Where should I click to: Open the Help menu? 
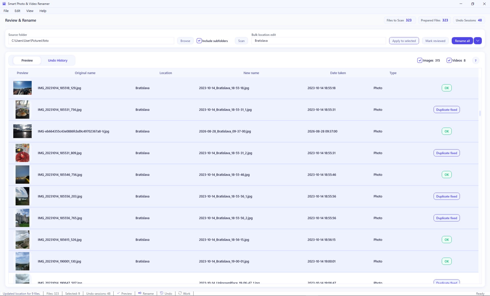click(x=43, y=11)
